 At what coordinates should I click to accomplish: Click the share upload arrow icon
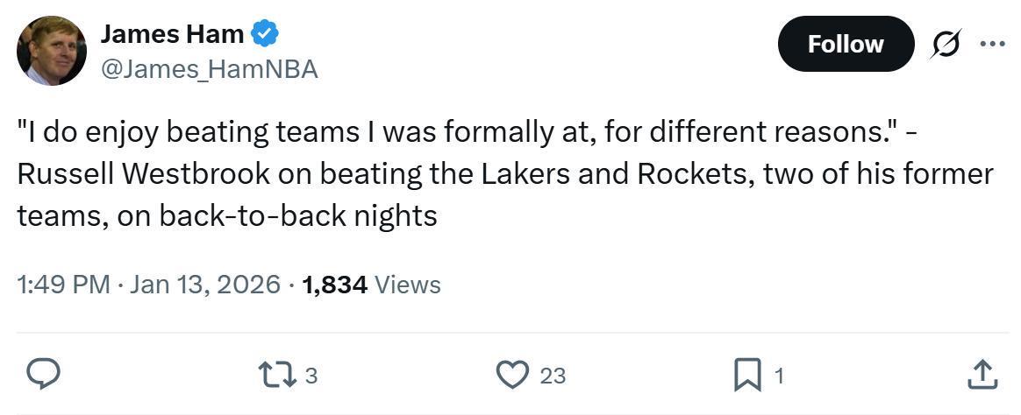pos(982,374)
